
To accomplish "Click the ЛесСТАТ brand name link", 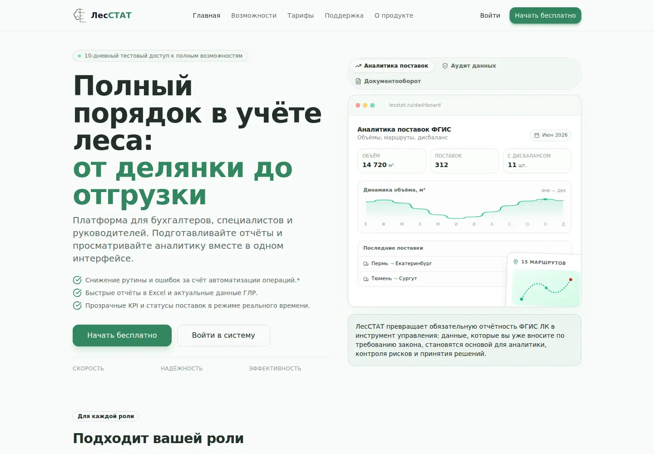I will pos(111,15).
